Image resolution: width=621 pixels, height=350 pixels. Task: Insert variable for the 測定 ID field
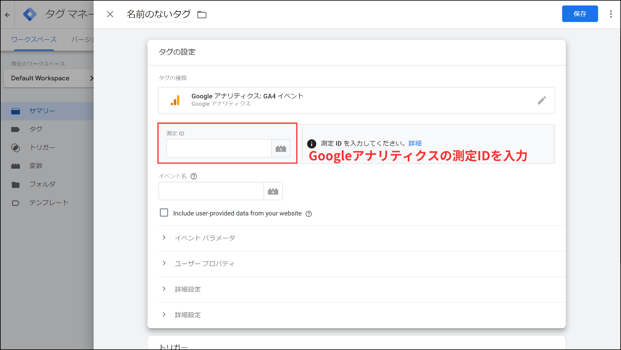[x=281, y=149]
